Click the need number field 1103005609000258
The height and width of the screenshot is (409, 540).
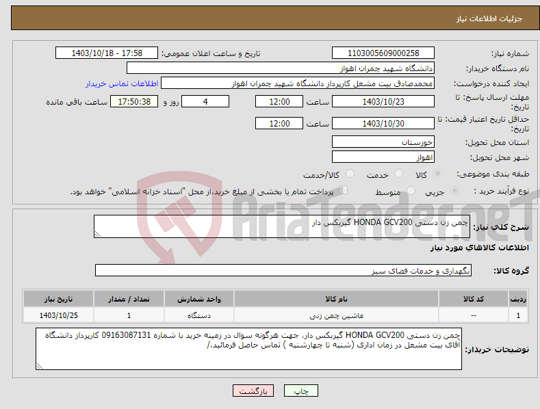coord(383,53)
